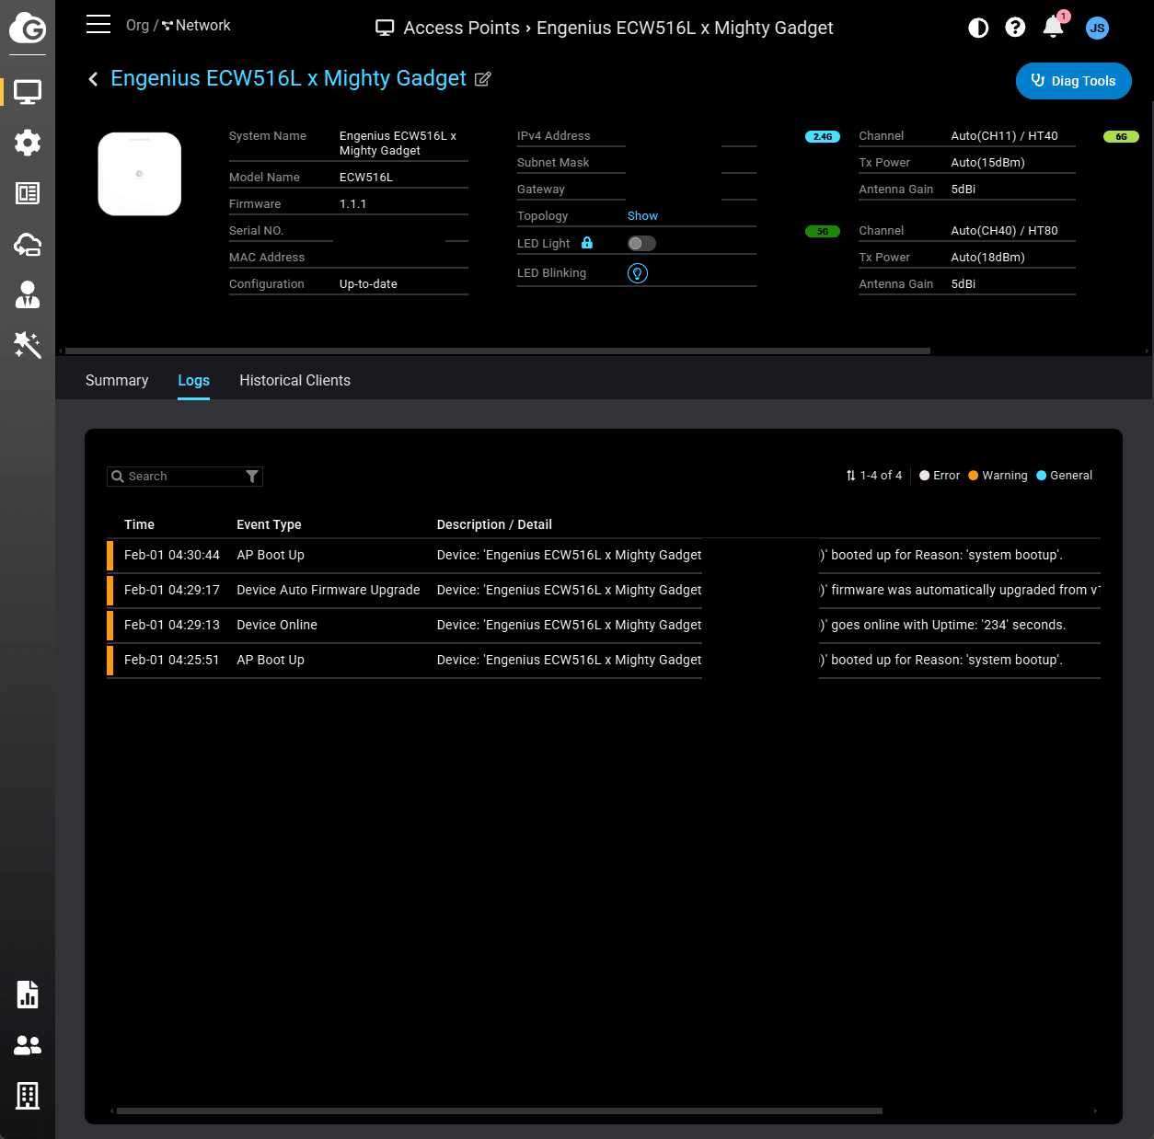Click the LED Blinking lightbulb icon
1154x1139 pixels.
pos(638,273)
